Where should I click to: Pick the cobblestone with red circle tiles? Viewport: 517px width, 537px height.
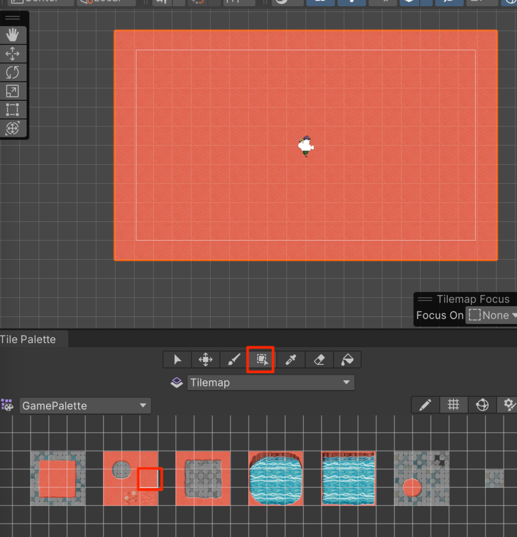pyautogui.click(x=421, y=478)
